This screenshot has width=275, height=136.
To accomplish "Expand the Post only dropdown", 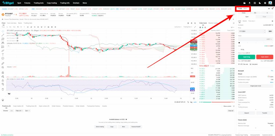I will (x=252, y=21).
